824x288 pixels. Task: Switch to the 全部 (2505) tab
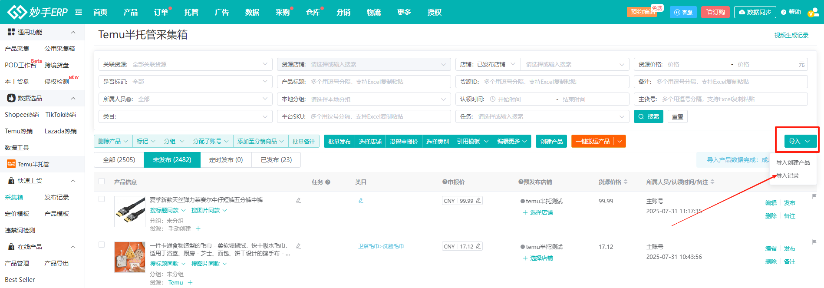[119, 160]
